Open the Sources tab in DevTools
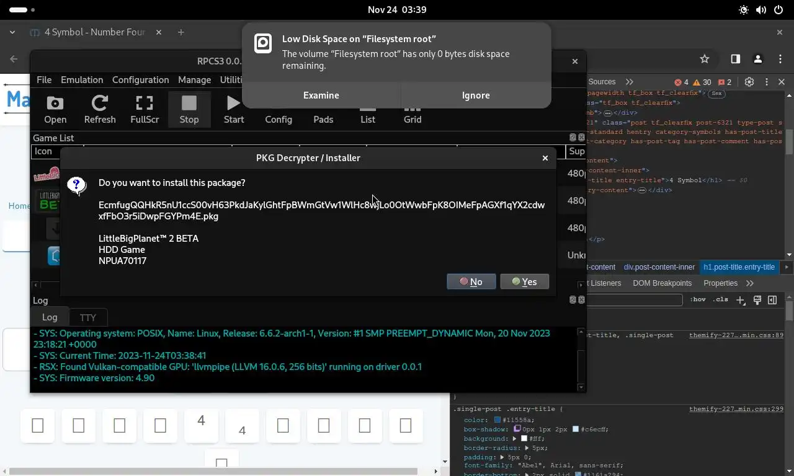794x476 pixels. tap(602, 82)
